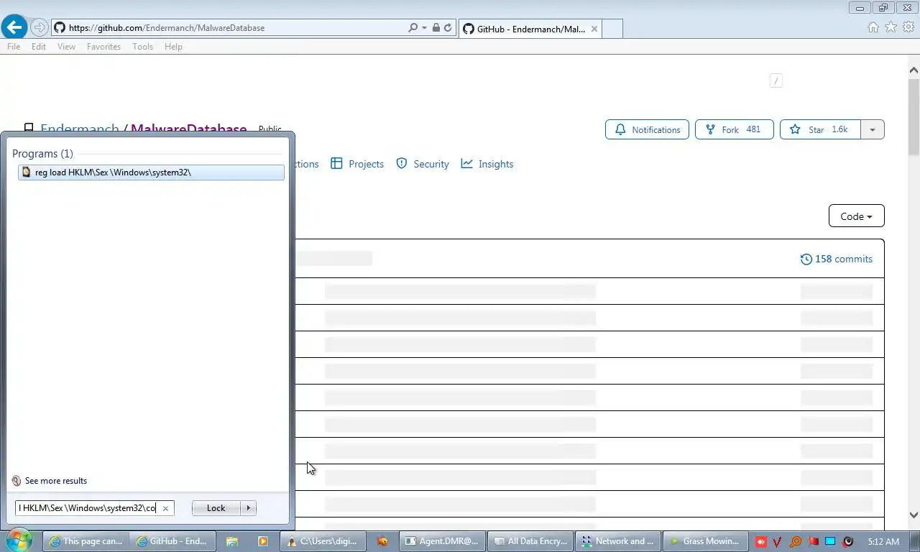The image size is (920, 552).
Task: Click See more results
Action: (56, 481)
